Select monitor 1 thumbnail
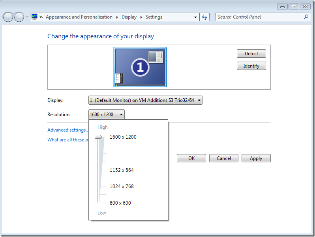Screen dimensions: 315x237 (x=140, y=67)
